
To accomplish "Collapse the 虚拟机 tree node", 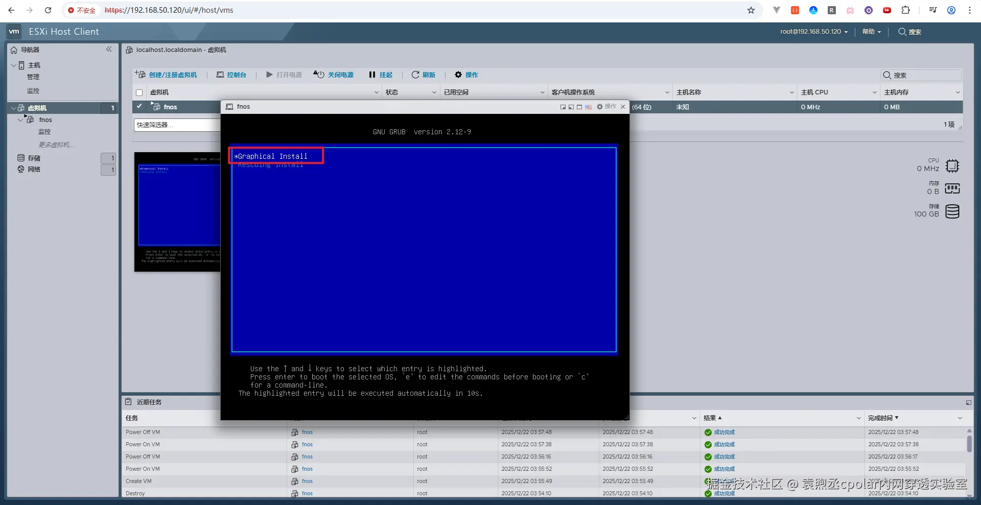I will [x=14, y=108].
